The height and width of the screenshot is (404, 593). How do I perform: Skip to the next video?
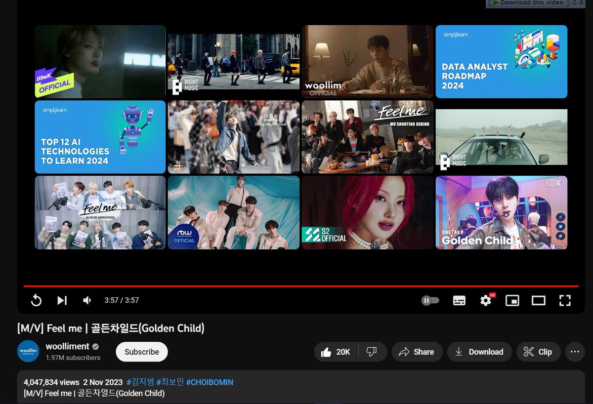click(x=62, y=300)
